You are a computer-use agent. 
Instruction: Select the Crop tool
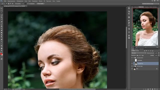pyautogui.click(x=1, y=17)
